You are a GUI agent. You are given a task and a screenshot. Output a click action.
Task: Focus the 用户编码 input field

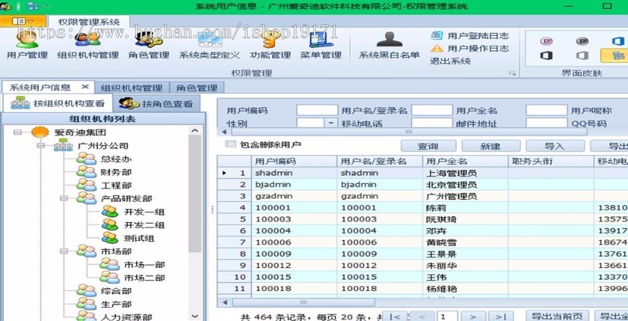[x=317, y=110]
